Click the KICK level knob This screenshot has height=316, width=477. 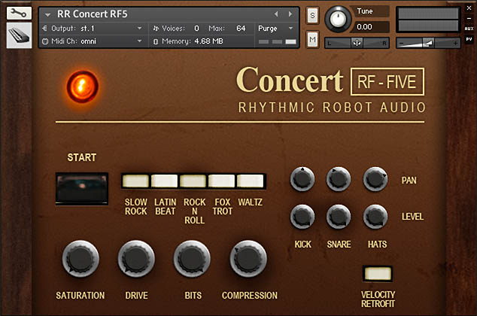click(x=302, y=217)
